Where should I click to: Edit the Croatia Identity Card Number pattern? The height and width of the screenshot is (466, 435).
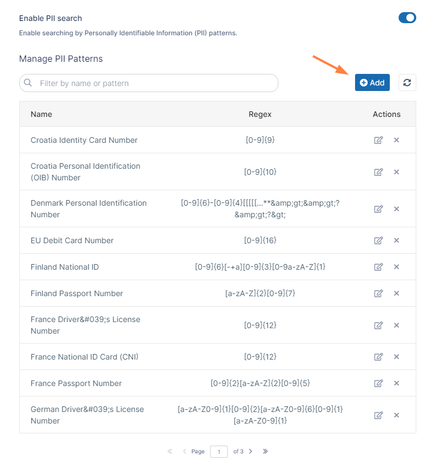coord(378,140)
